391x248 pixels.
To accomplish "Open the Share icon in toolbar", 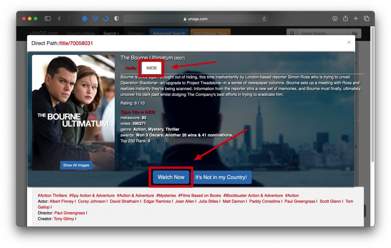I will (345, 18).
